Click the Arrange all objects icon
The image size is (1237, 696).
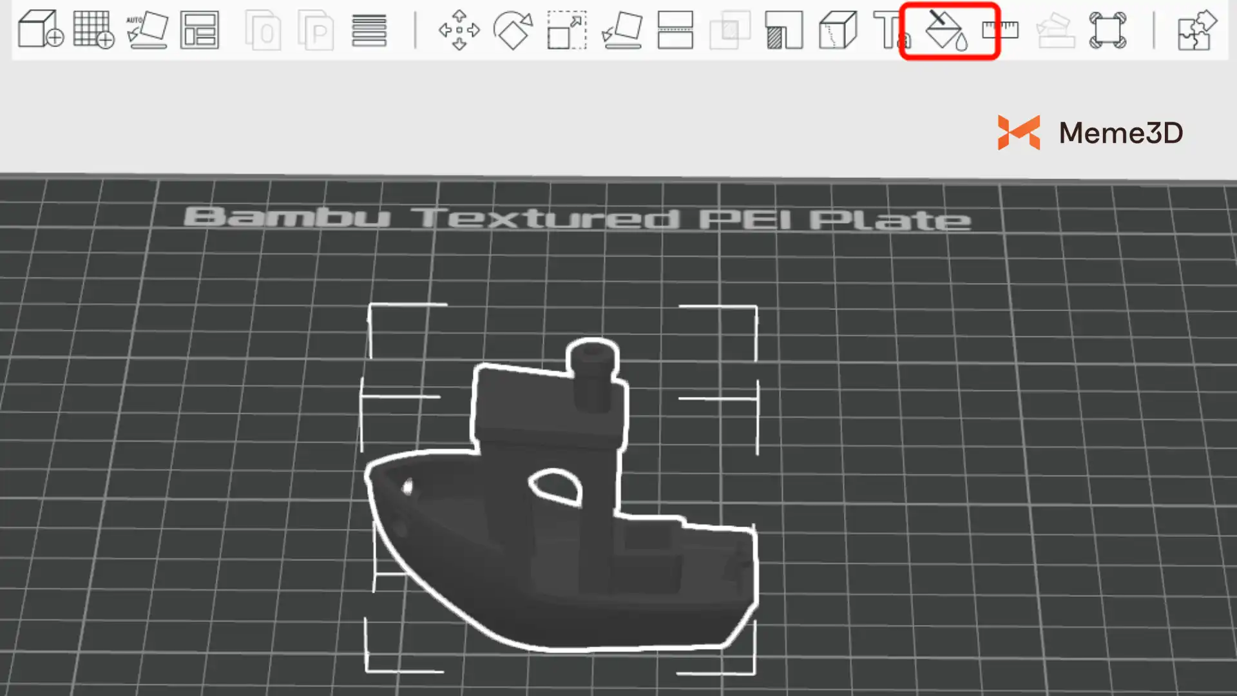[x=200, y=30]
